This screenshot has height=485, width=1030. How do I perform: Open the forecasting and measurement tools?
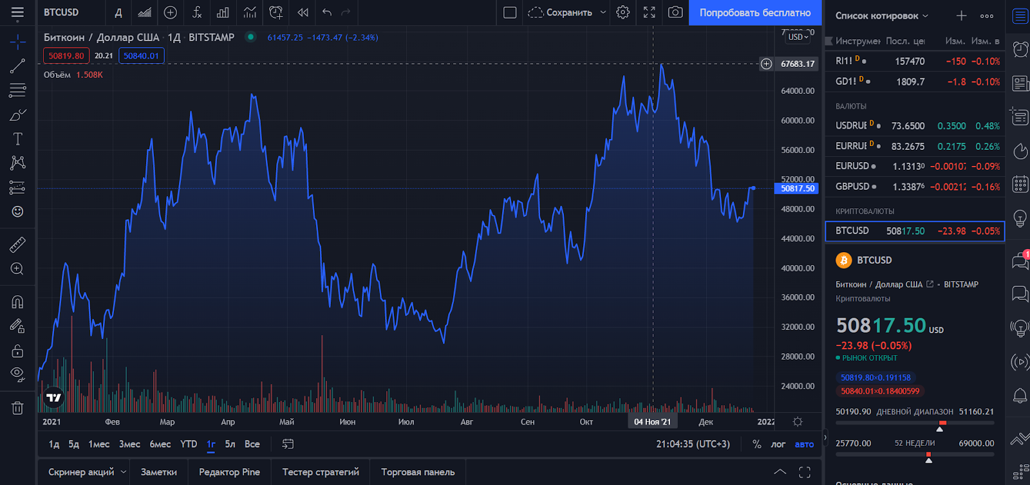click(x=17, y=187)
